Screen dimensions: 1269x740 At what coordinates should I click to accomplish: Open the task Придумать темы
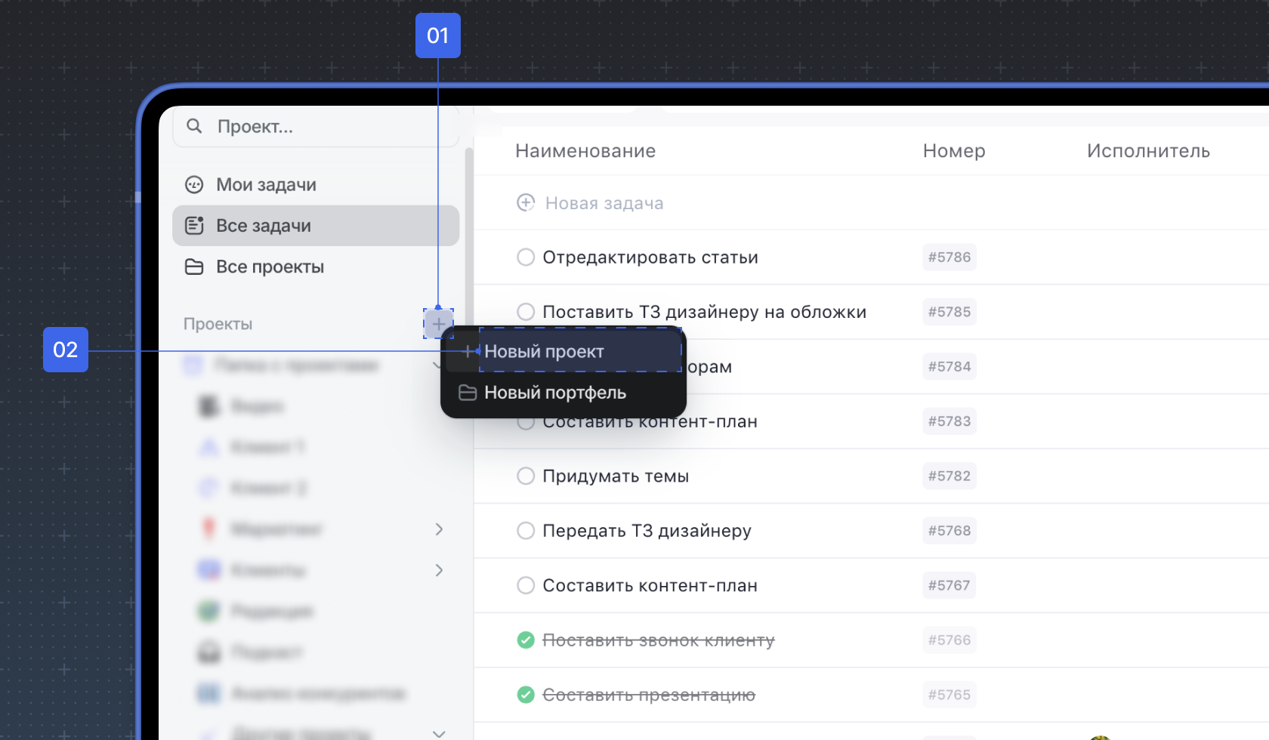coord(616,476)
